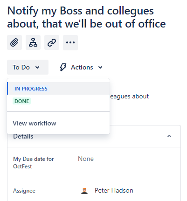Open the three-dots more options button

click(x=70, y=42)
